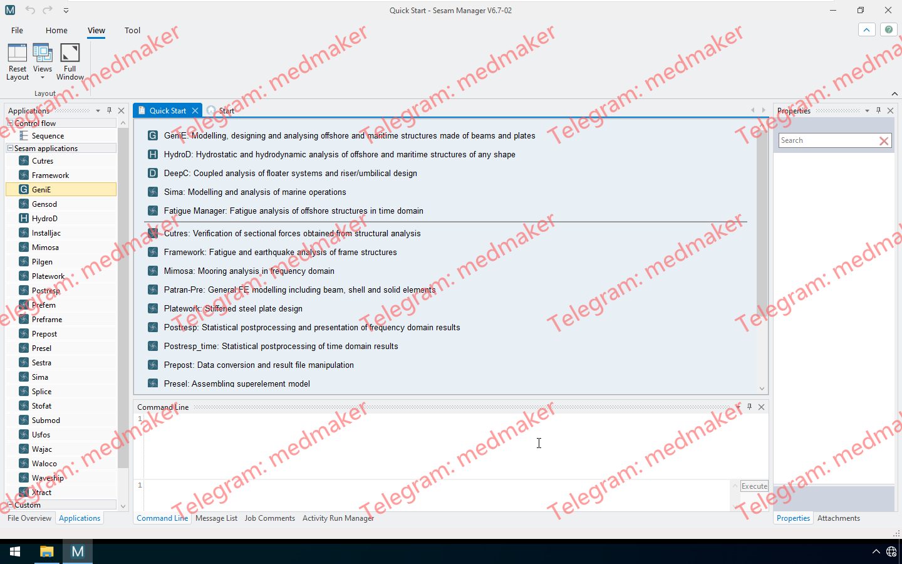
Task: Collapse the ribbon with top-right arrow button
Action: tap(867, 29)
